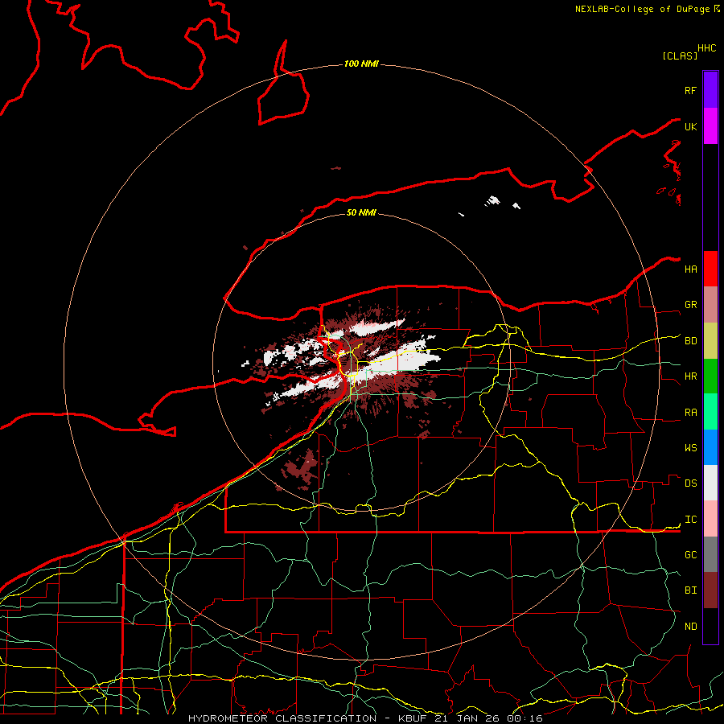Select the WS blue legend swatch
724x724 pixels.
710,447
